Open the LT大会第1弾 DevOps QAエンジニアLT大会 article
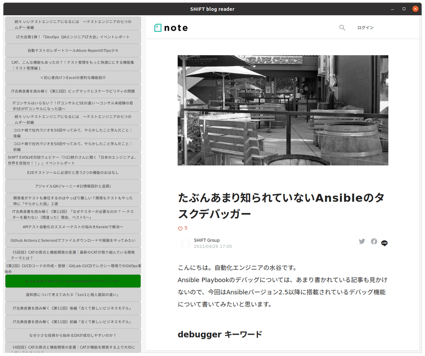 (73, 37)
